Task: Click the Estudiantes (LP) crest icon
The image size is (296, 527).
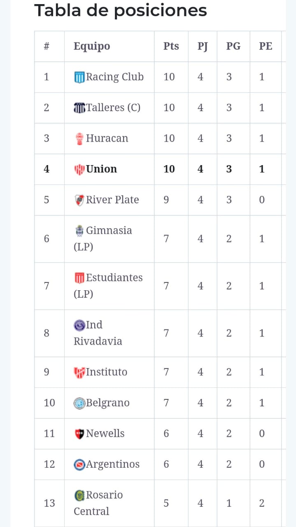Action: pos(79,278)
